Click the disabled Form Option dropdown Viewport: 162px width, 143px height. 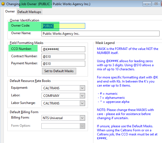pos(63,126)
